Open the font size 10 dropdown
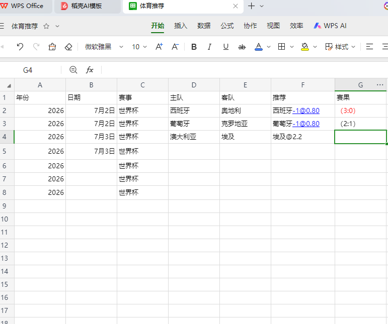The image size is (388, 324). click(x=139, y=47)
